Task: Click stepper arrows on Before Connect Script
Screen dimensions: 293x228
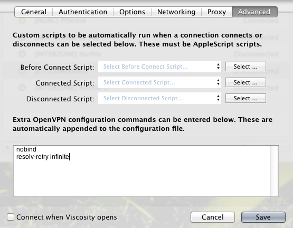Action: tap(218, 66)
